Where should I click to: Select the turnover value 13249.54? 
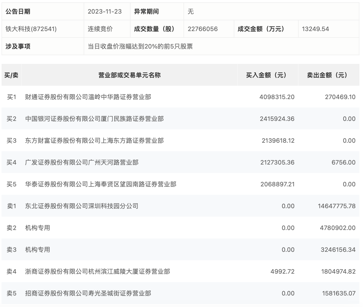315,29
